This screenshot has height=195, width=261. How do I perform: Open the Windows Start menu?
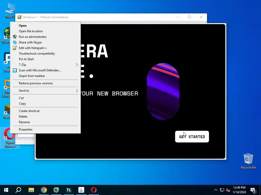point(6,190)
